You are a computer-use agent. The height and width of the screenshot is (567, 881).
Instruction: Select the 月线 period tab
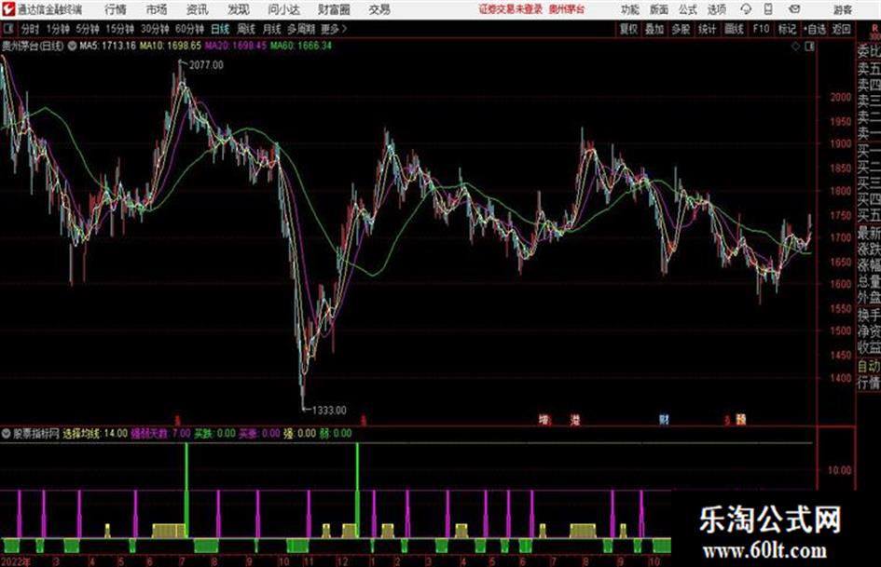tap(272, 29)
